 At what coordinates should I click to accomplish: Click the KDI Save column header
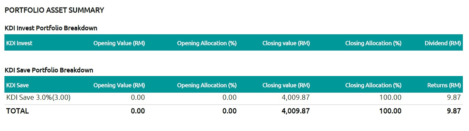point(18,85)
